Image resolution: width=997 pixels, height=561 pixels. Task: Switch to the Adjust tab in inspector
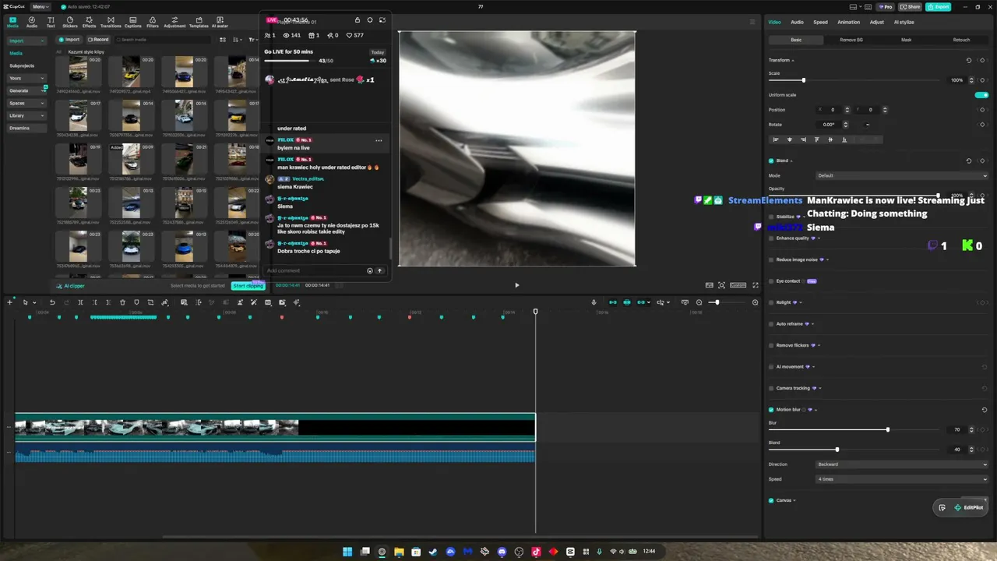click(x=877, y=22)
